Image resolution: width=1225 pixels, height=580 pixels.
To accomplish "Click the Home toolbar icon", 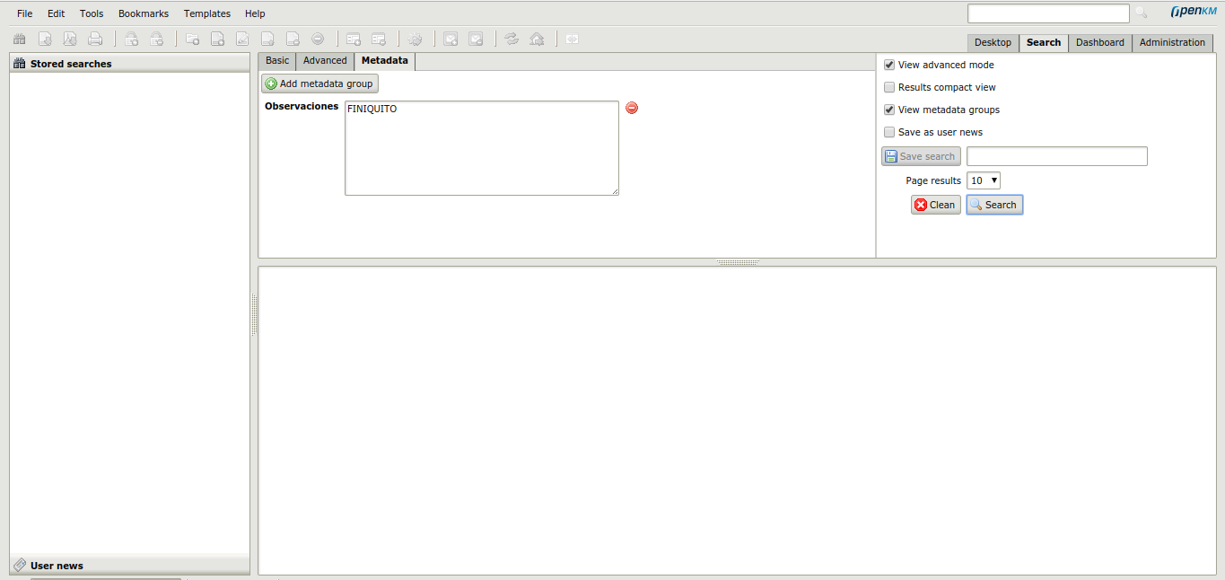I will 537,39.
